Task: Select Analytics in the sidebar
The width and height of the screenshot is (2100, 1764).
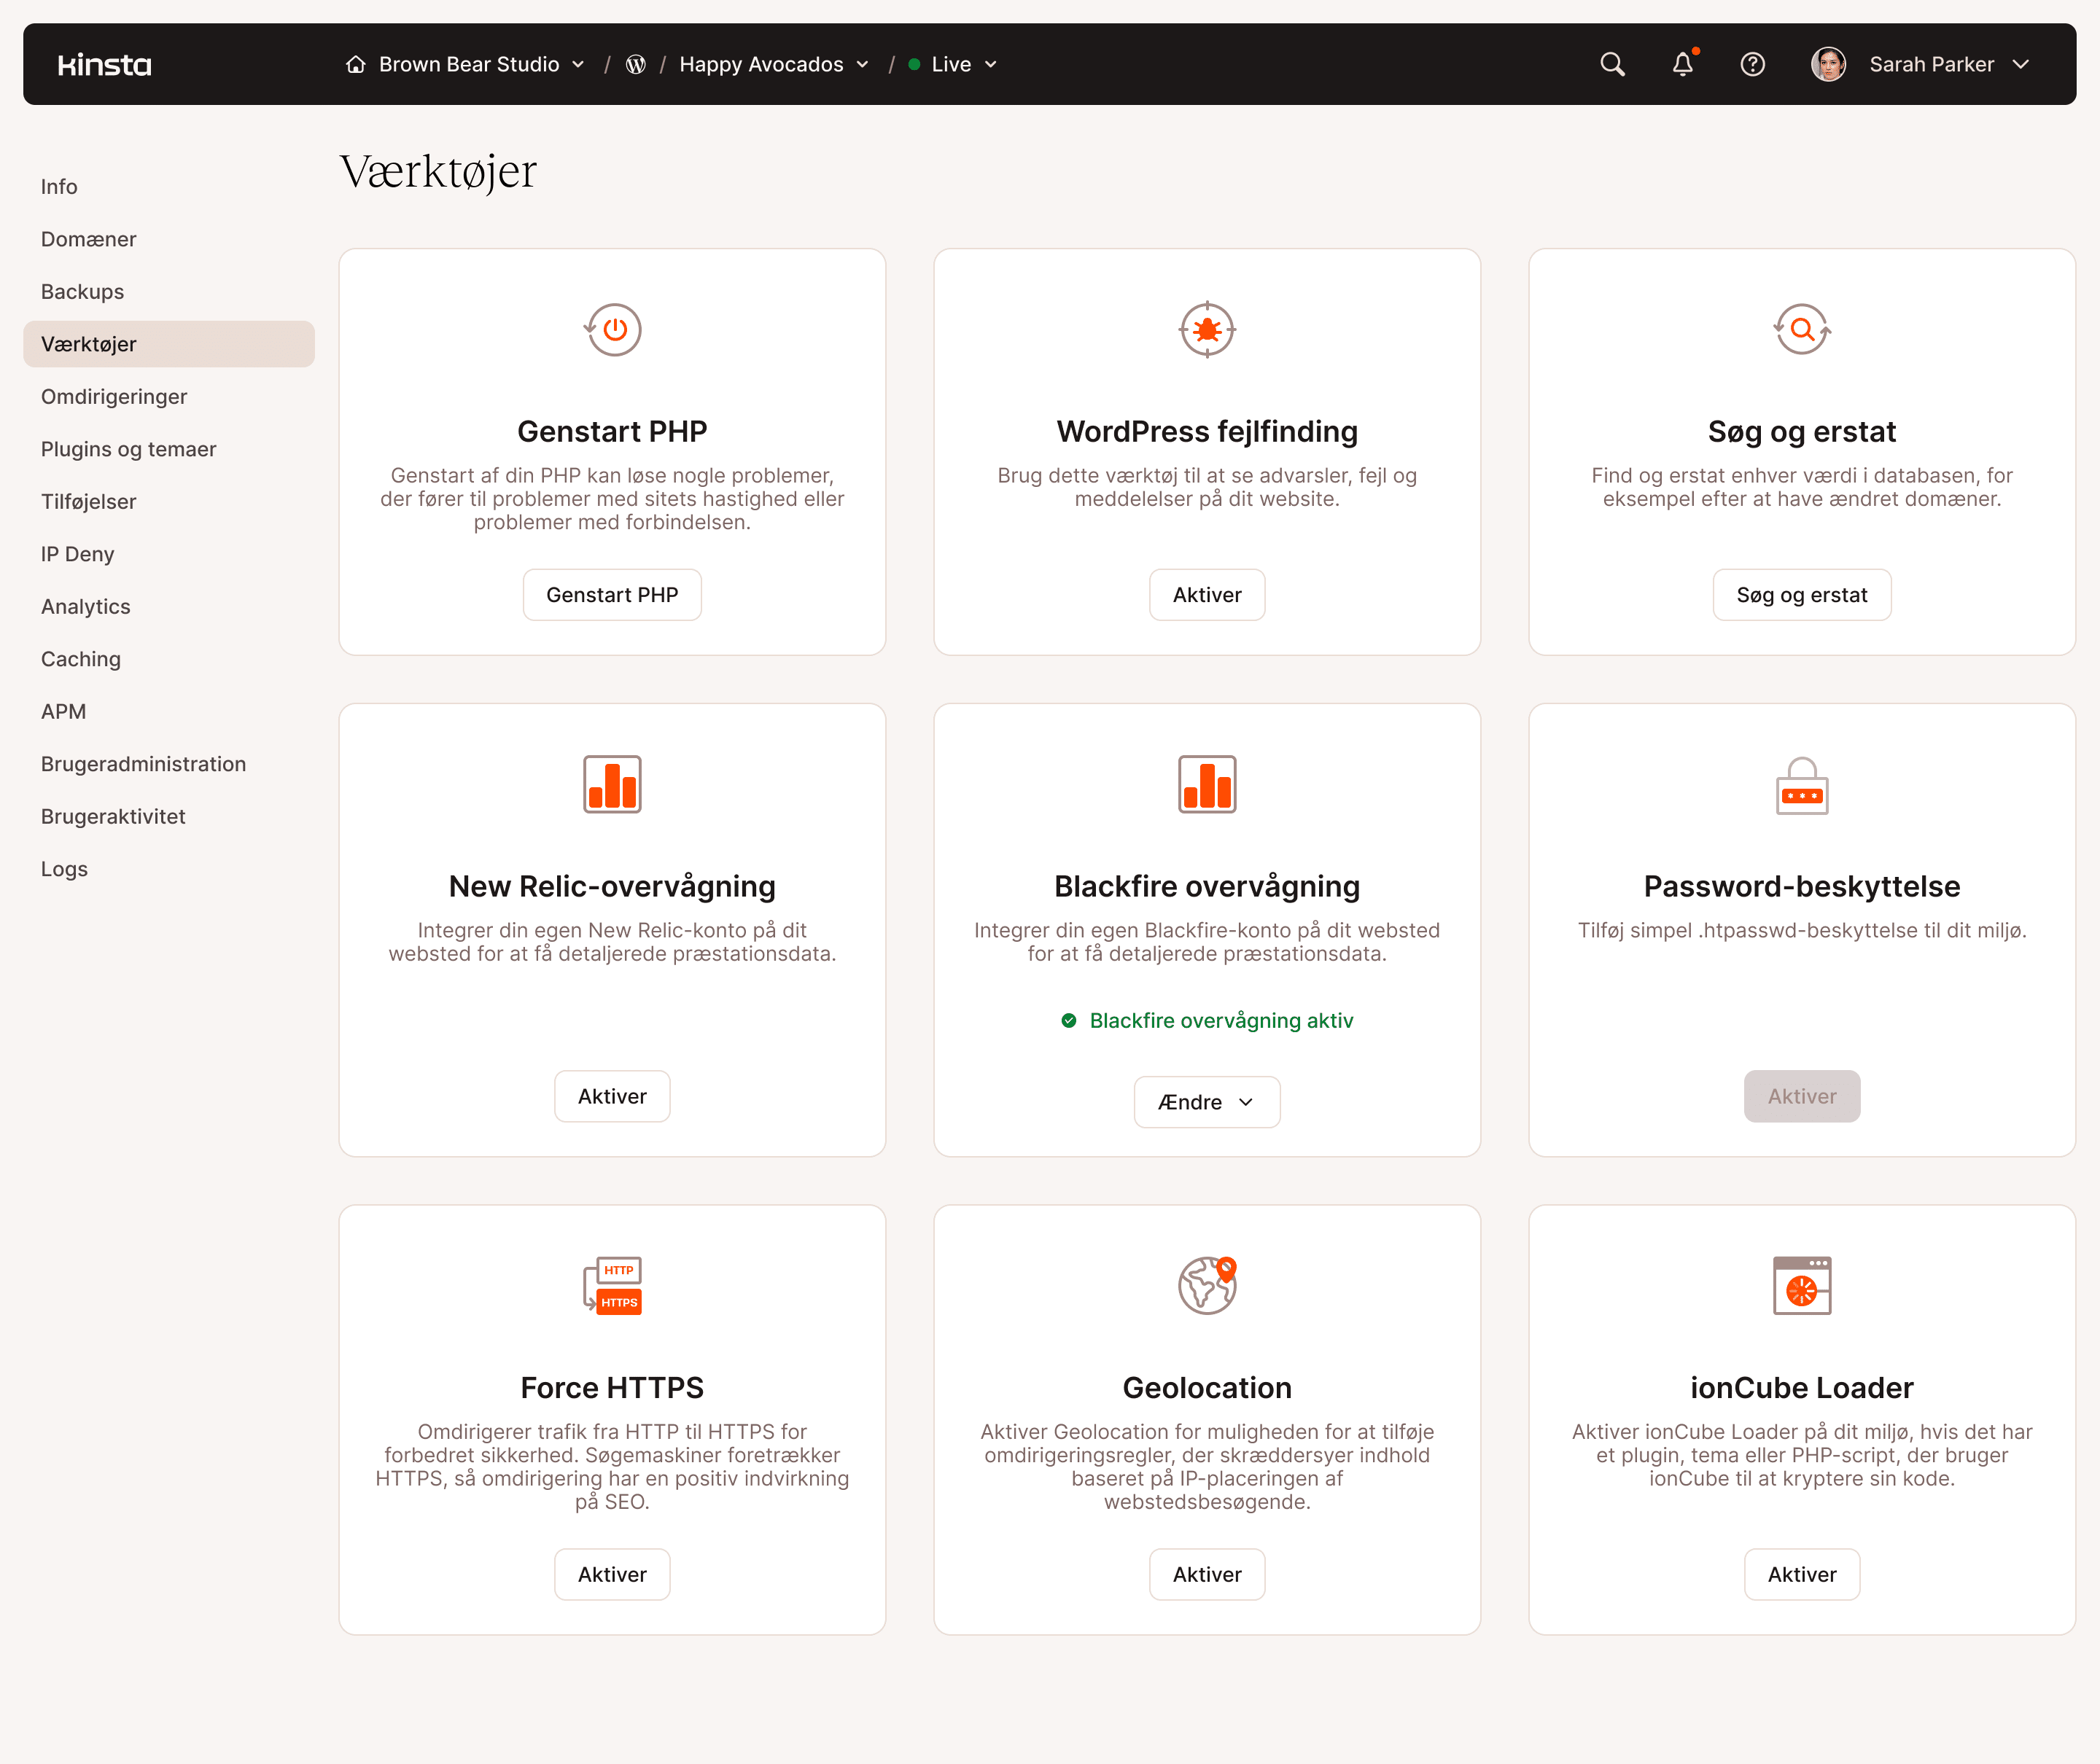Action: tap(85, 606)
